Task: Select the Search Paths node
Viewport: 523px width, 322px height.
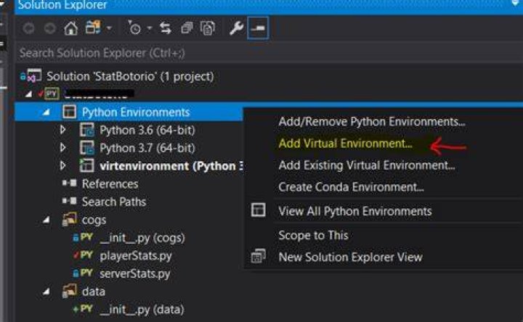Action: [114, 202]
